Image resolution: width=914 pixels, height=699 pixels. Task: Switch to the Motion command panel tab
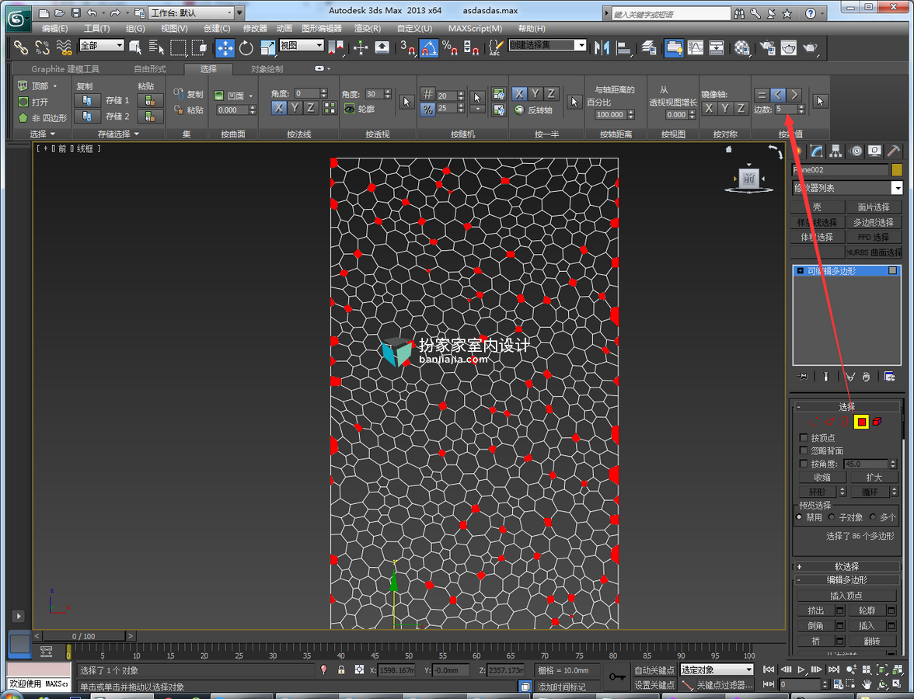tap(856, 151)
